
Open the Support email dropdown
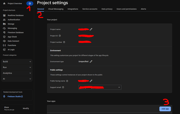(119, 87)
